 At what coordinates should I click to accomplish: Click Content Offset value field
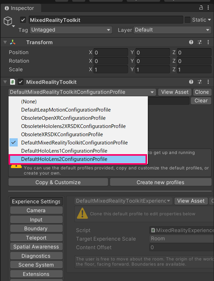coord(181,247)
